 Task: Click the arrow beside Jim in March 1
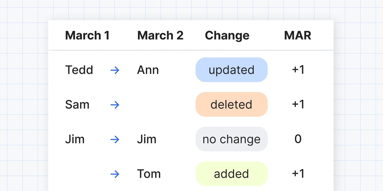(115, 139)
